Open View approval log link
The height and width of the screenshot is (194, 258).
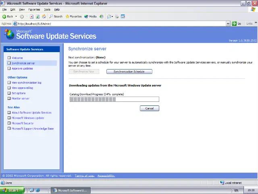click(x=22, y=88)
